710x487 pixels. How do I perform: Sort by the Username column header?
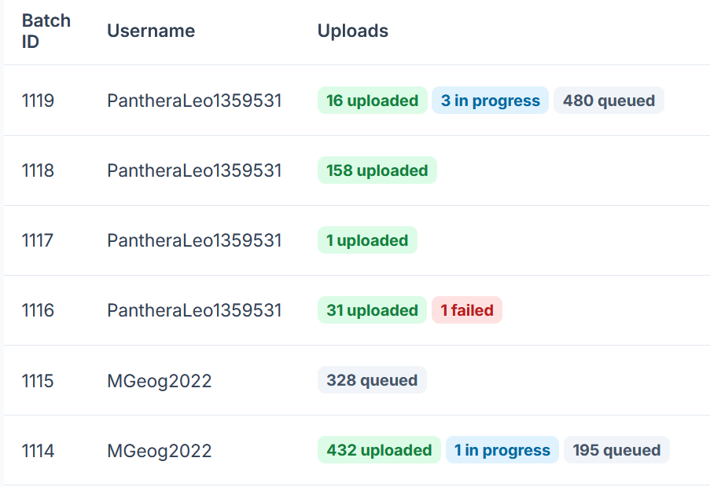(151, 31)
